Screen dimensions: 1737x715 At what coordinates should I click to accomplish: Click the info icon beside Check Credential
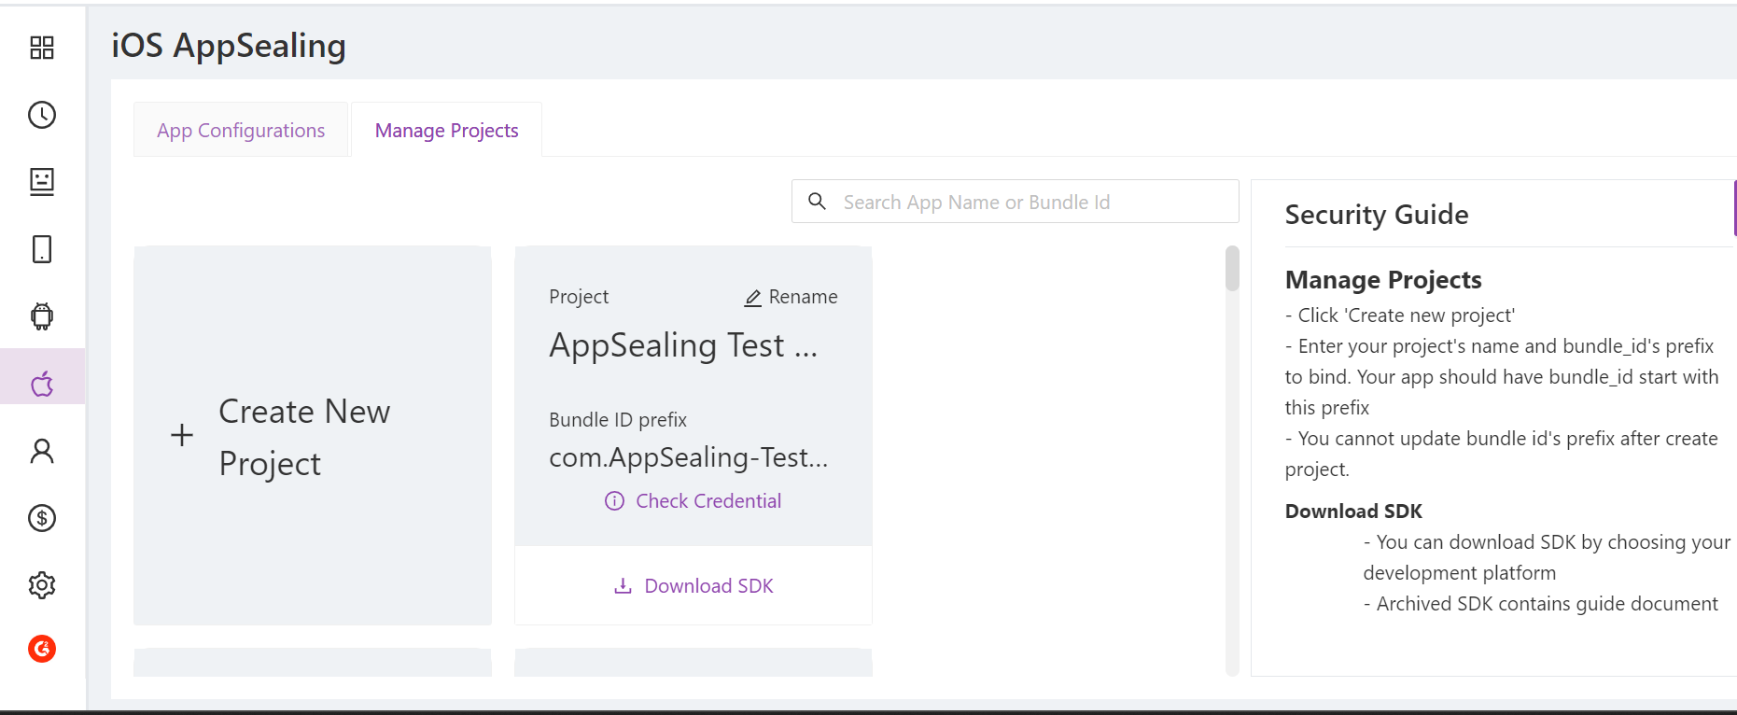(614, 501)
